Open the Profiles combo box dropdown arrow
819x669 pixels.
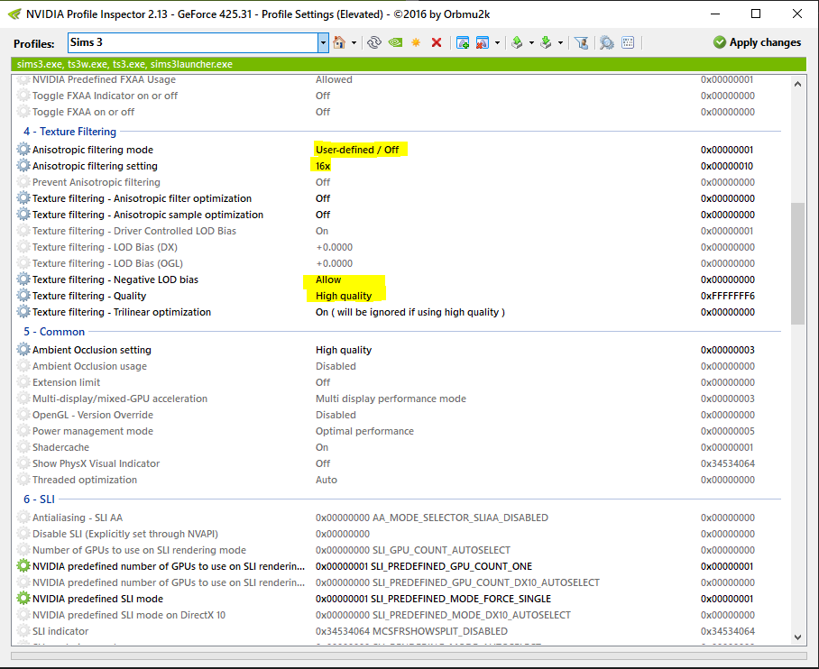point(323,42)
